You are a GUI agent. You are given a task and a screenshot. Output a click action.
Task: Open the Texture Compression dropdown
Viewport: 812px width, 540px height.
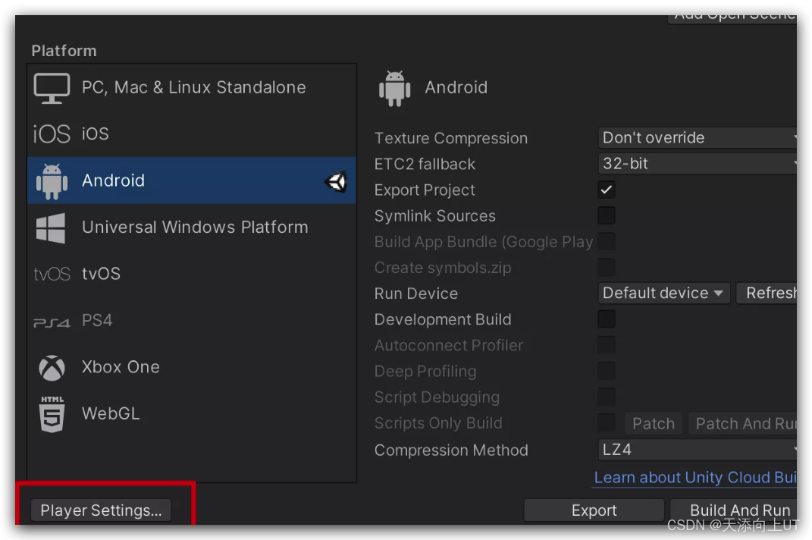[697, 138]
